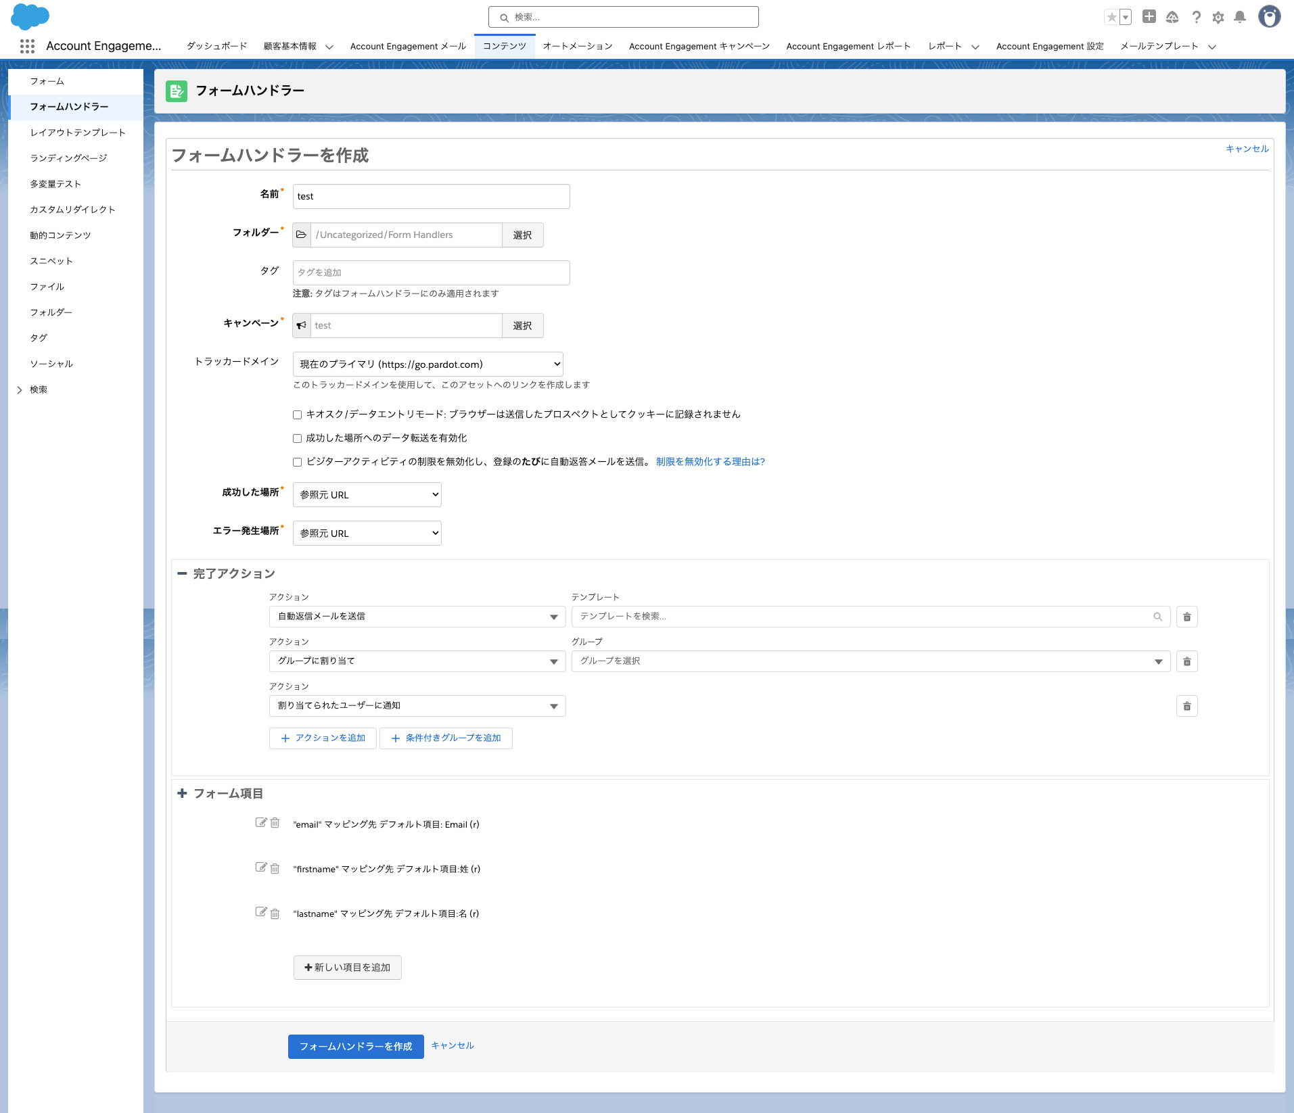Expand the フォーム項目 section

pyautogui.click(x=182, y=793)
